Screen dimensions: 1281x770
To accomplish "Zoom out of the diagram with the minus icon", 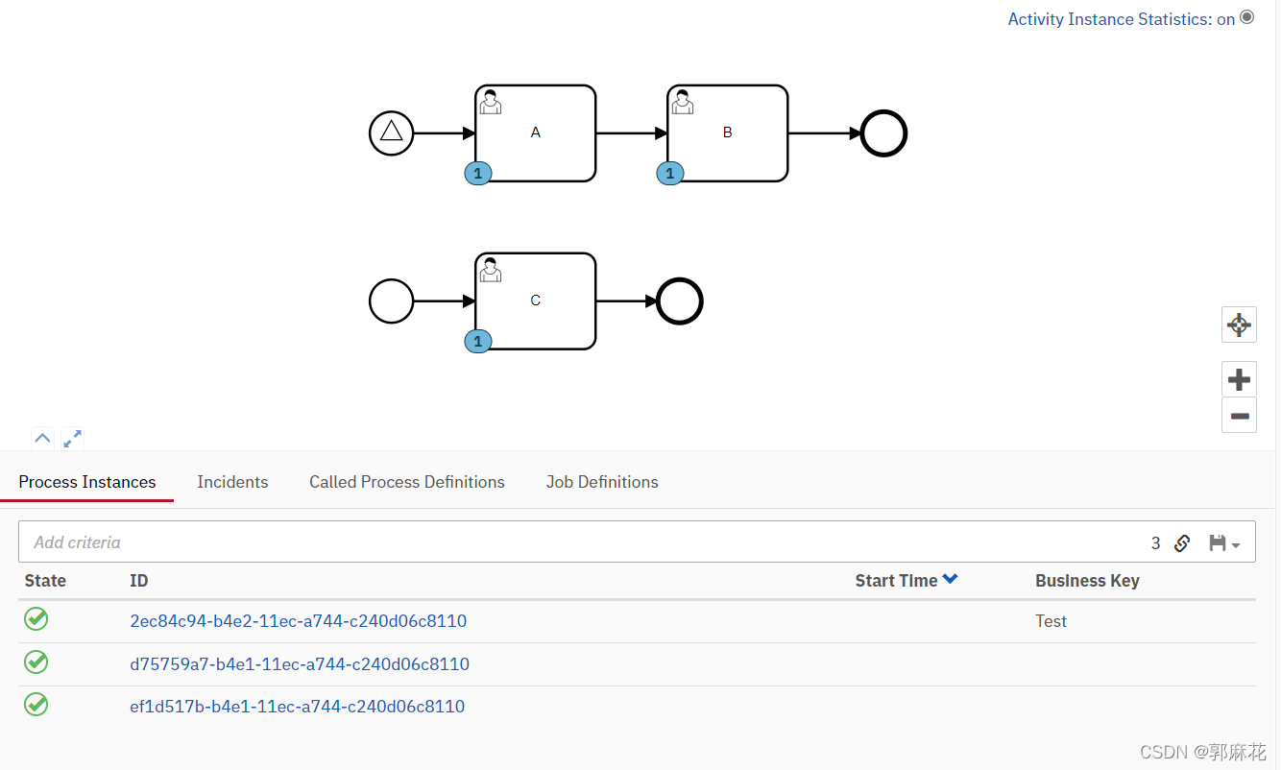I will [x=1239, y=415].
